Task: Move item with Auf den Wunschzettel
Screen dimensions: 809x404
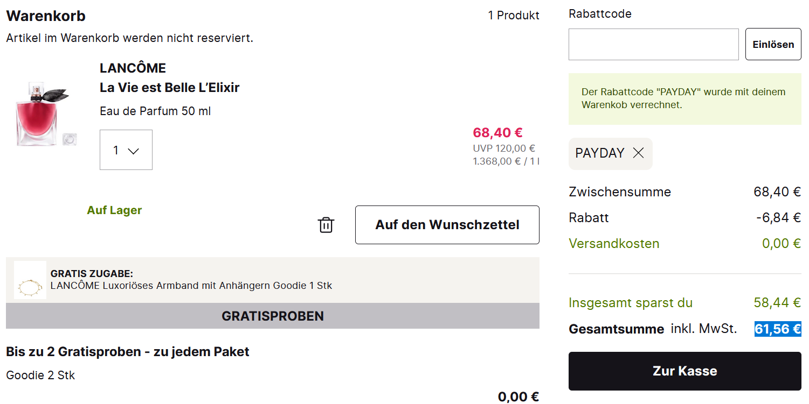Action: (447, 225)
